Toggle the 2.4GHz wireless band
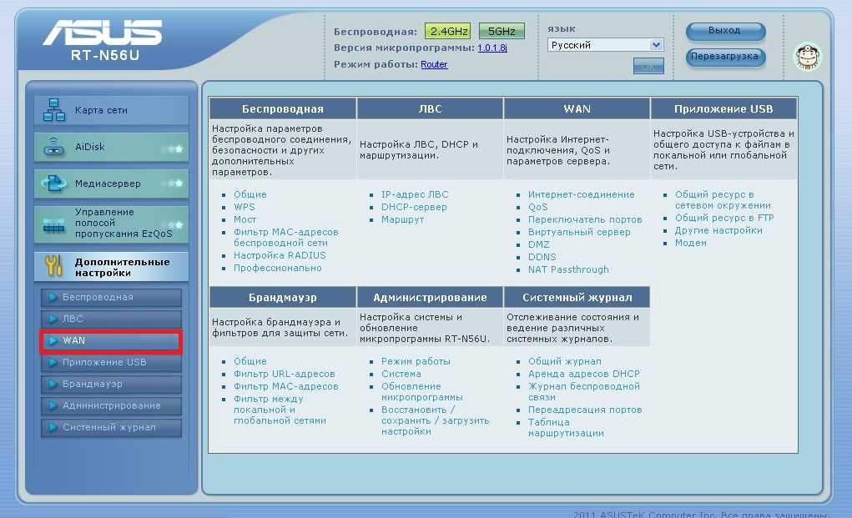The width and height of the screenshot is (852, 518). pyautogui.click(x=447, y=32)
